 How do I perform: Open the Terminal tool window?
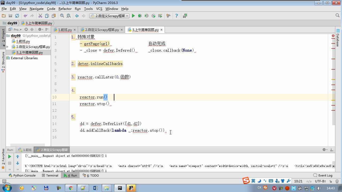click(x=50, y=175)
